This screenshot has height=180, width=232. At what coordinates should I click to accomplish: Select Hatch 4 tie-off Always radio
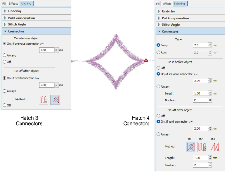(x=158, y=134)
